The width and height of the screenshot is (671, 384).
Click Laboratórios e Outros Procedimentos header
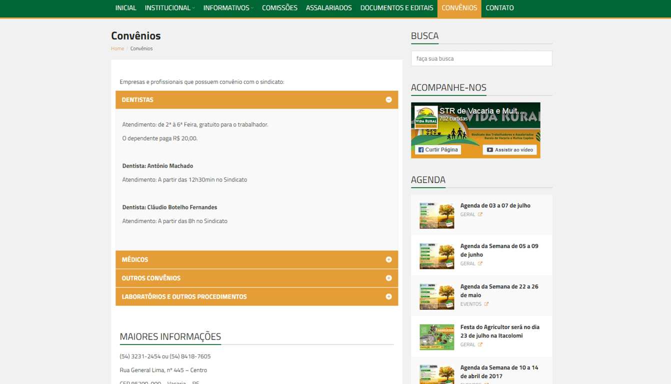(x=256, y=296)
